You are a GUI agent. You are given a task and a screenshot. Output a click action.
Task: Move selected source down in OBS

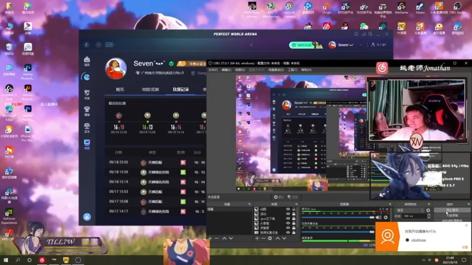(284, 238)
